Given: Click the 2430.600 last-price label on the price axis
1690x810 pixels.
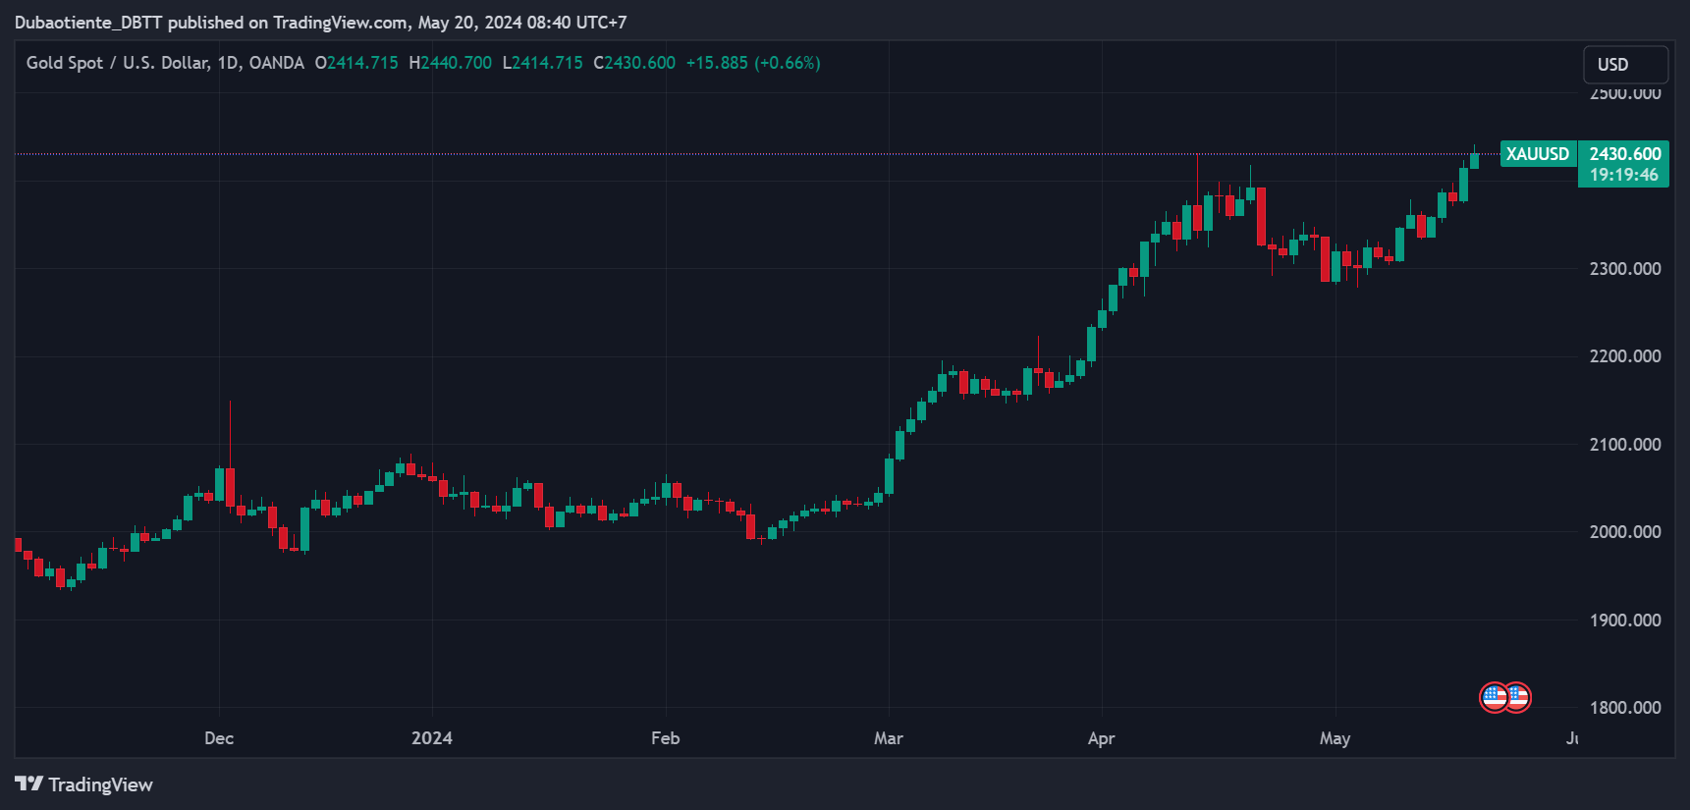Looking at the screenshot, I should (1625, 154).
